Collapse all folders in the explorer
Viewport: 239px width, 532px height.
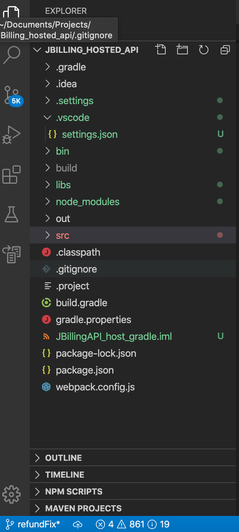(x=225, y=49)
